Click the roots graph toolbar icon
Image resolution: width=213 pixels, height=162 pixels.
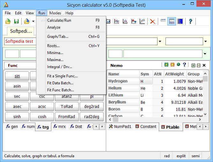pos(117,21)
